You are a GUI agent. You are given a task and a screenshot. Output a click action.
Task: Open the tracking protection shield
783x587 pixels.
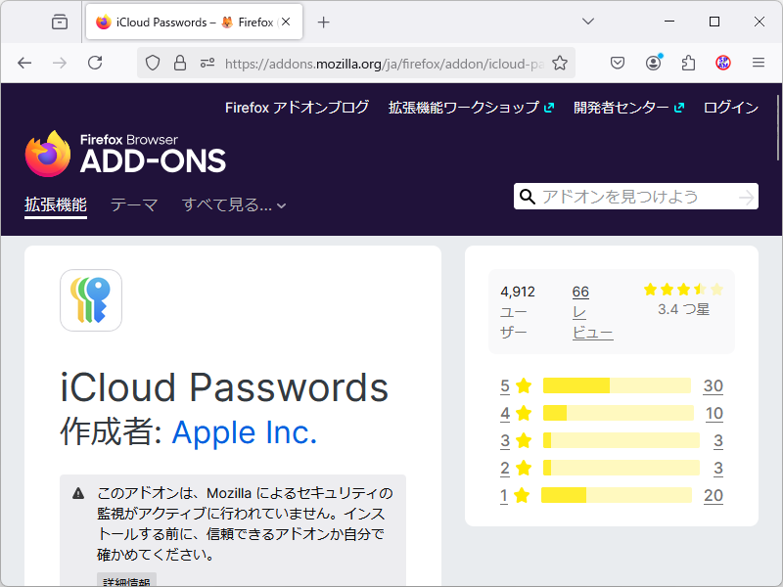coord(152,62)
